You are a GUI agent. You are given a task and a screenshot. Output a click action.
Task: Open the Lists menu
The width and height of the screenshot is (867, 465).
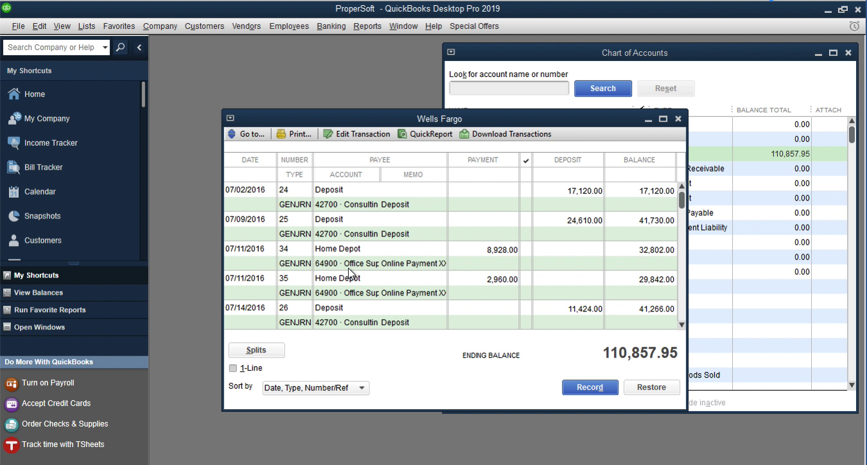87,26
